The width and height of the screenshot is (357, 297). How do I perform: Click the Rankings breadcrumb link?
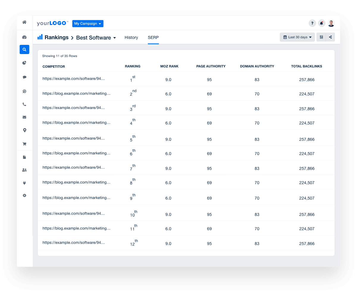pos(57,37)
